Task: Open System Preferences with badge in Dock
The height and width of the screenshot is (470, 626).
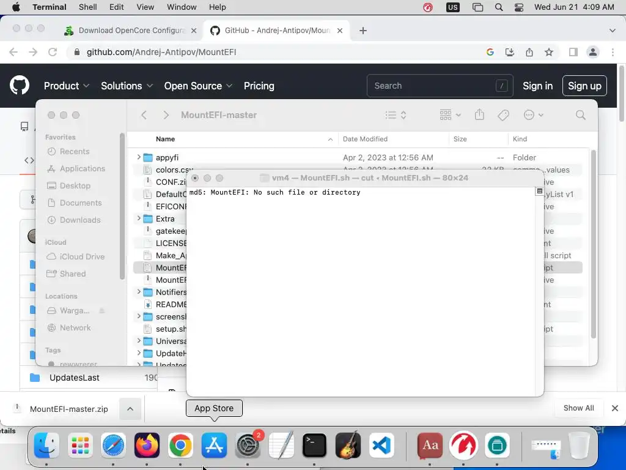Action: click(248, 445)
